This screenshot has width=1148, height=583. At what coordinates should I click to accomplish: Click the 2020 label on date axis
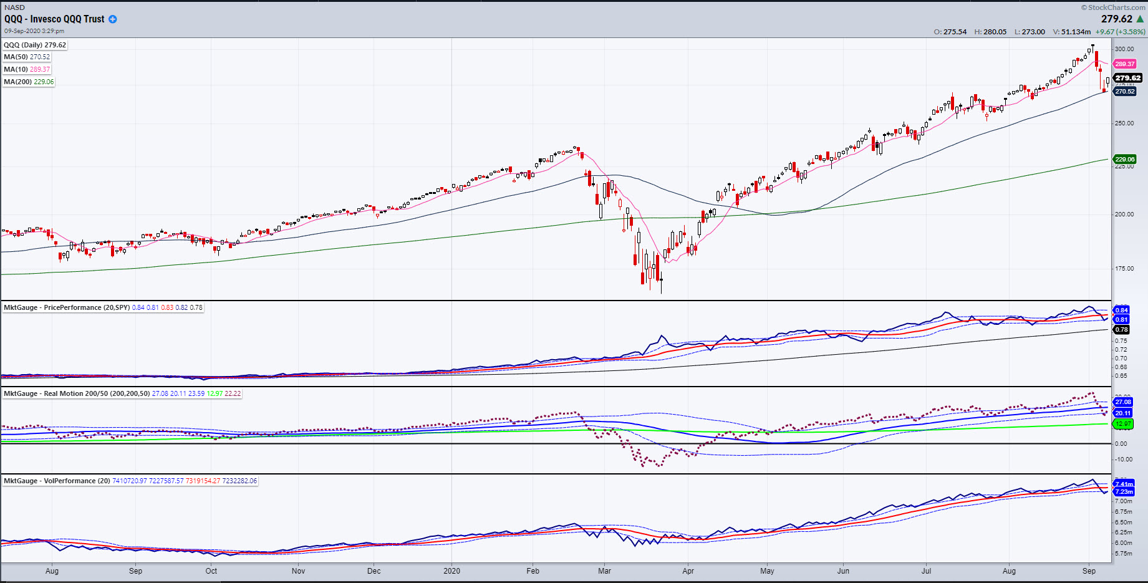click(x=451, y=571)
